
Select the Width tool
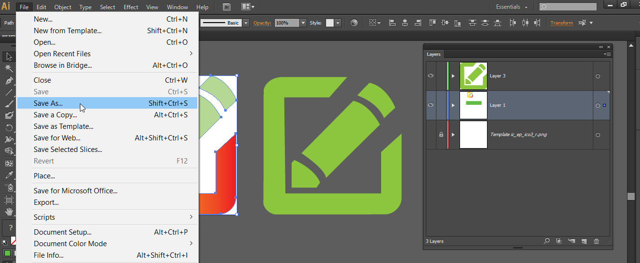tap(9, 139)
